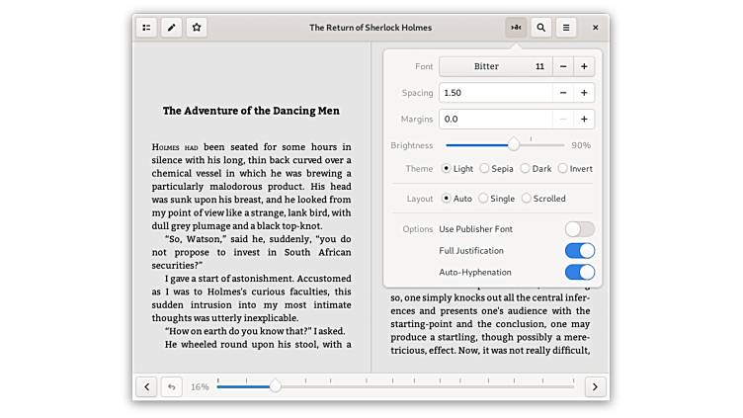
Task: Turn off Full Justification switch
Action: pyautogui.click(x=579, y=251)
